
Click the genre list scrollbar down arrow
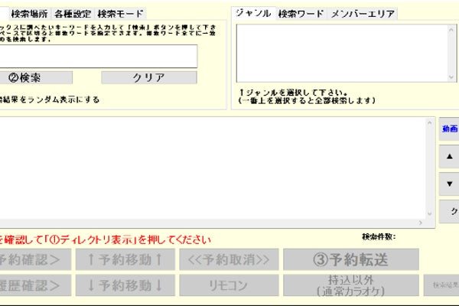click(x=453, y=75)
